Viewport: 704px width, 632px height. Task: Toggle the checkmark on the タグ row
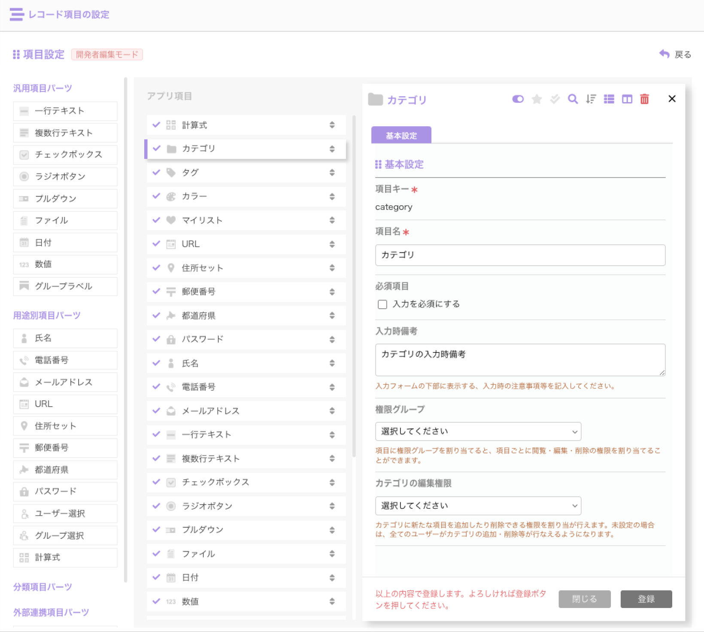(x=157, y=172)
